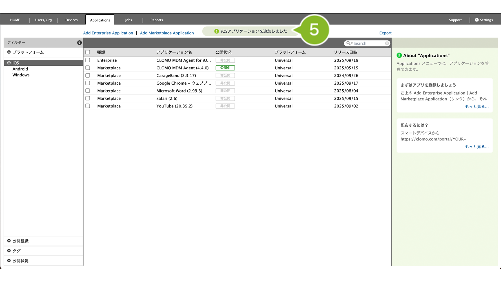Check the box for Microsoft Word row
Screen dimensions: 501x282
click(88, 91)
